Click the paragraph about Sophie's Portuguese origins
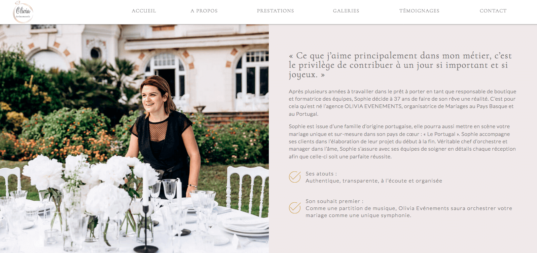This screenshot has width=537, height=253. 402,142
